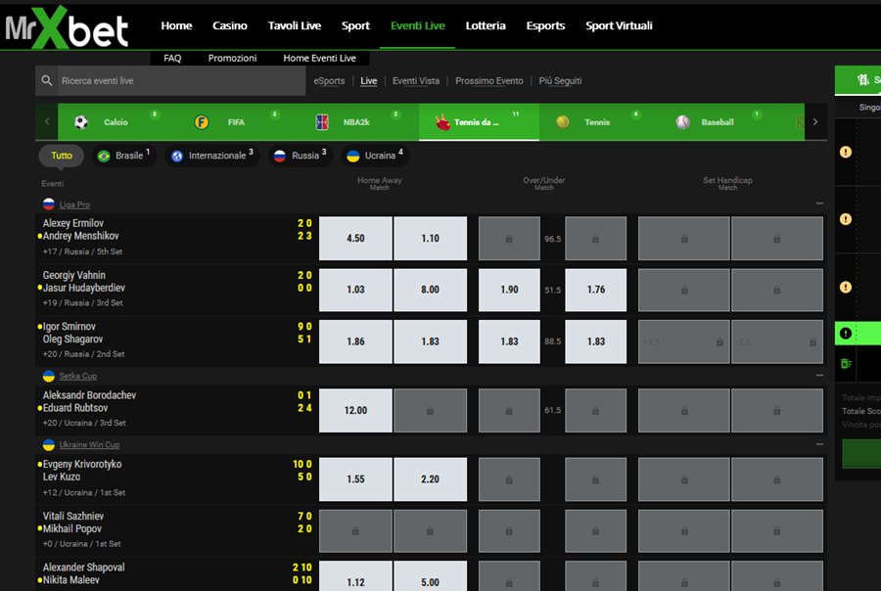Open the Promozioni submenu link
881x591 pixels.
(233, 59)
